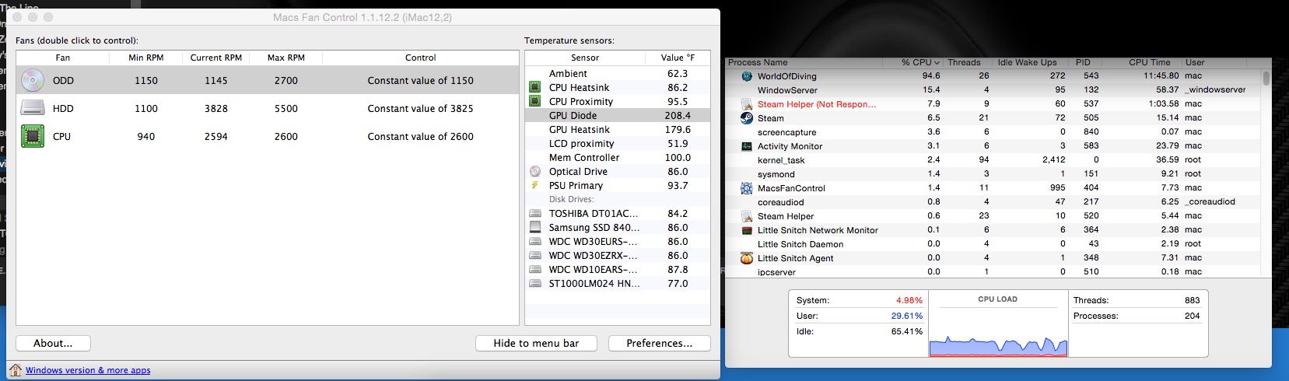Click the Samsung SSD 840 drive icon
Image resolution: width=1289 pixels, height=381 pixels.
pos(535,228)
